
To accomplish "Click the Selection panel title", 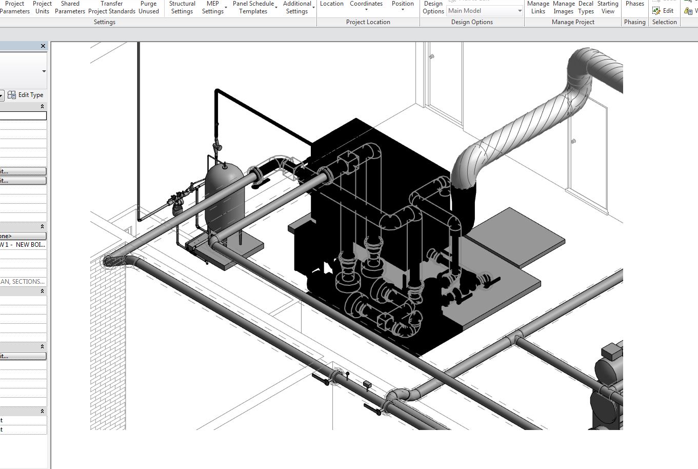I will [665, 22].
